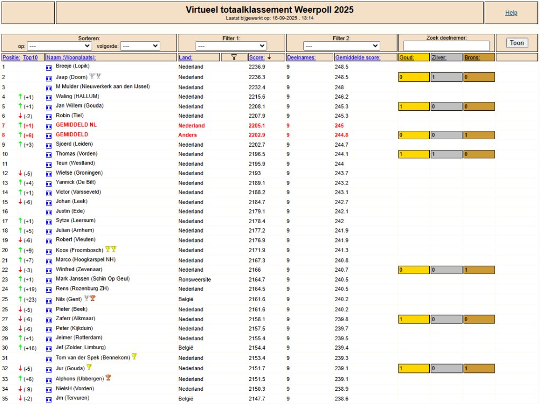Click the funnel filter icon in header
Viewport: 540px width, 404px height.
234,57
